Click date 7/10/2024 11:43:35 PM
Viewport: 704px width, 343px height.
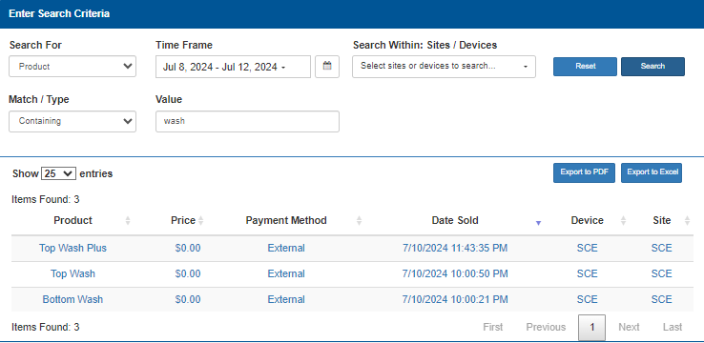click(455, 248)
